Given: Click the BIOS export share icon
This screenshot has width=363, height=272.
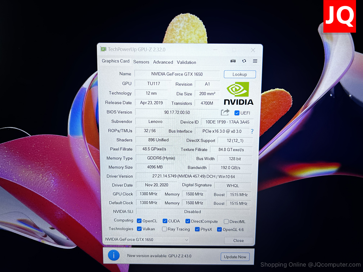Looking at the screenshot, I should 225,112.
